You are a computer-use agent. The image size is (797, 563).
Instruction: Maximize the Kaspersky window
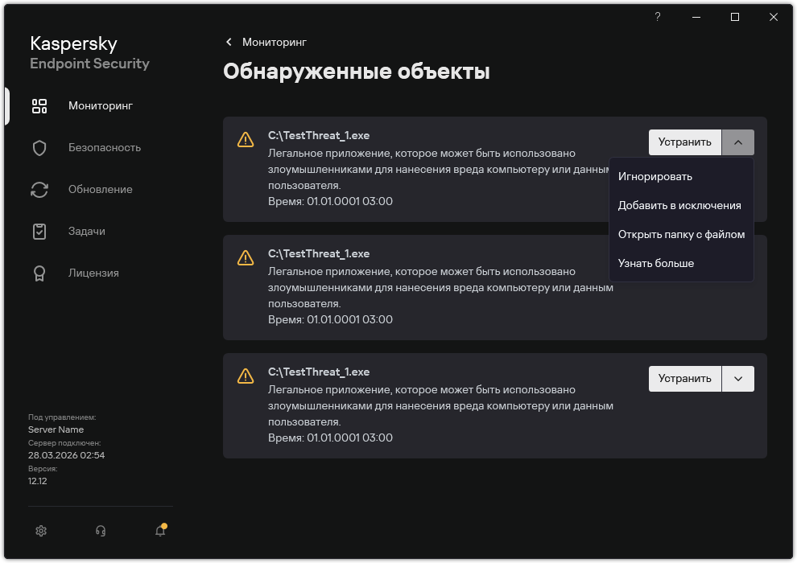point(735,17)
